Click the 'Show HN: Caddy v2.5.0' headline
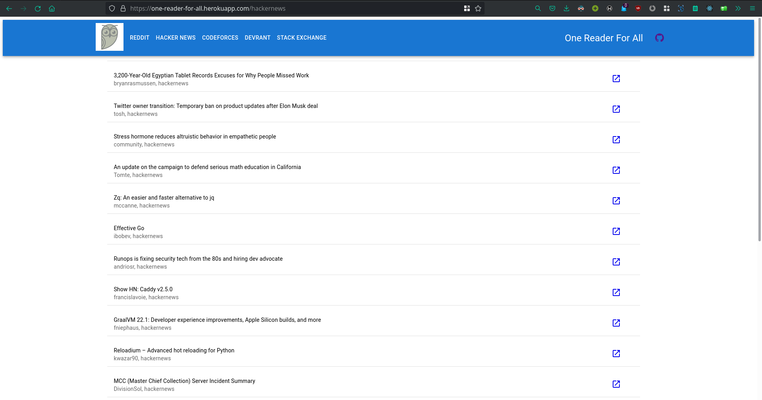Image resolution: width=762 pixels, height=400 pixels. click(x=143, y=289)
